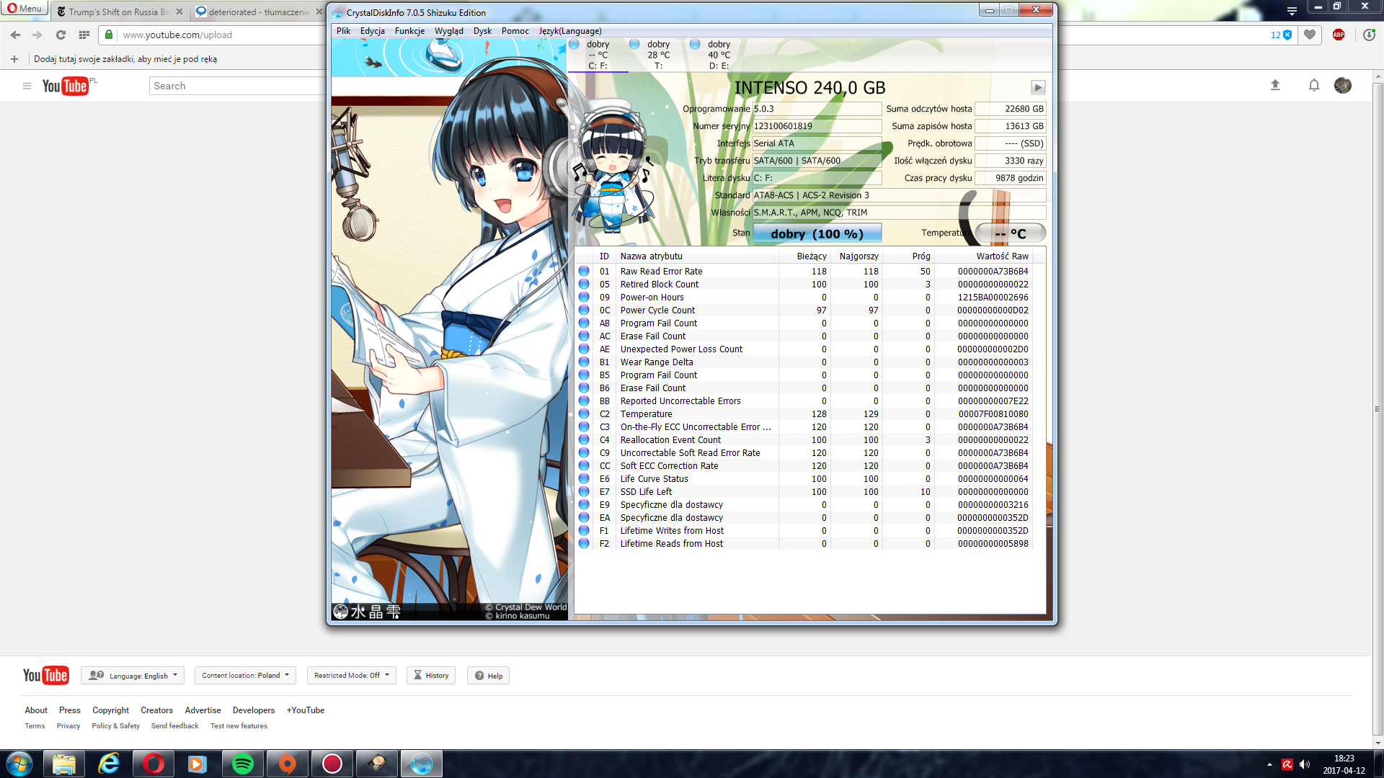Open Opera Menu button
Screen dimensions: 1384x778
(x=25, y=9)
